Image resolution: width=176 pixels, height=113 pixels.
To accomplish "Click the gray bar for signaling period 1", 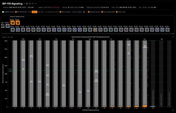I will 15,74.
